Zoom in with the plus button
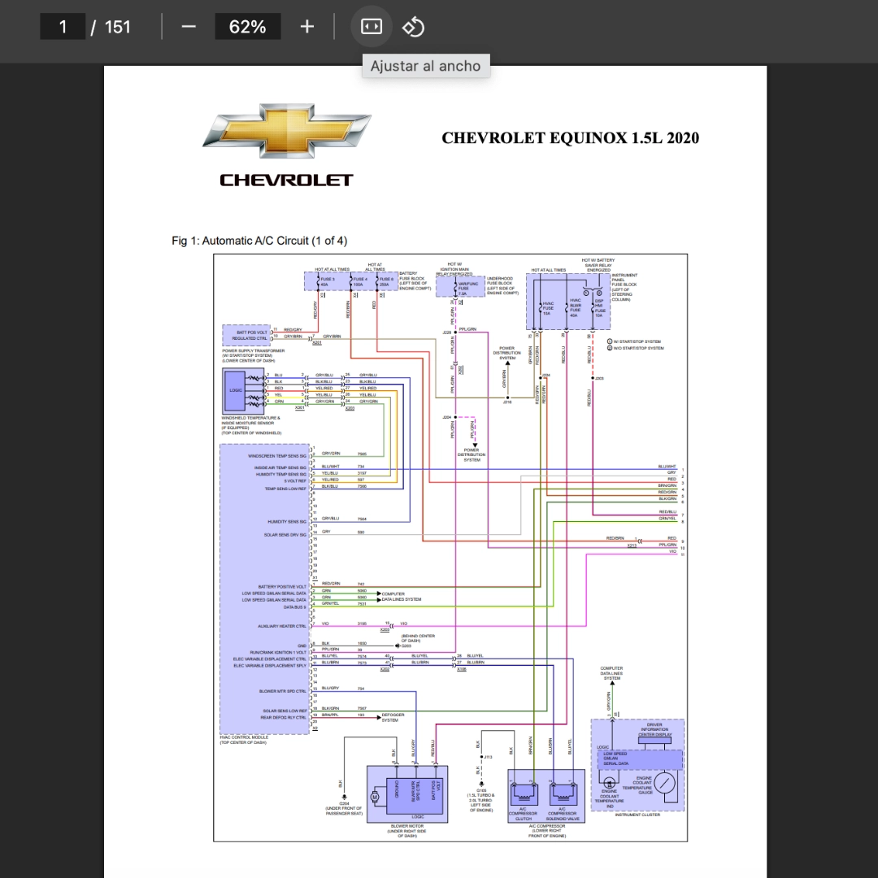Image resolution: width=878 pixels, height=878 pixels. 306,26
